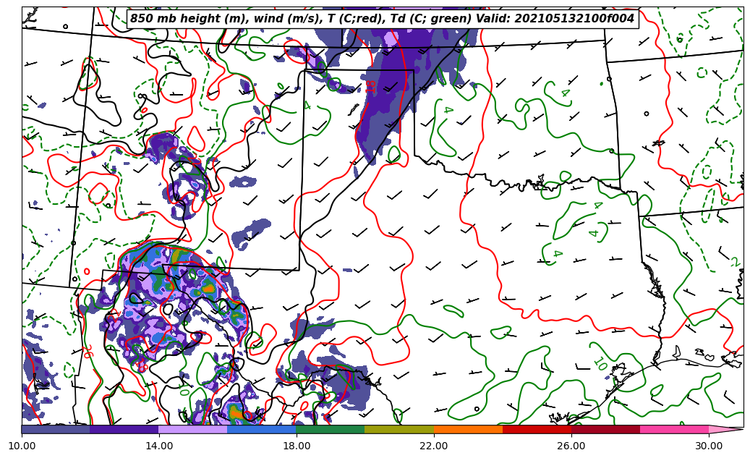The height and width of the screenshot is (458, 750).
Task: Click the pink 28–30 colorbar segment
Action: pyautogui.click(x=674, y=429)
